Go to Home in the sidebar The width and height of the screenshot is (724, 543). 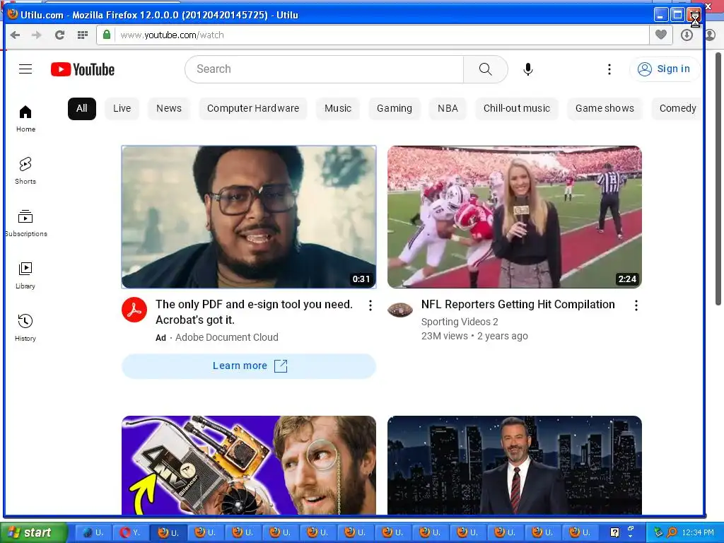pyautogui.click(x=25, y=119)
